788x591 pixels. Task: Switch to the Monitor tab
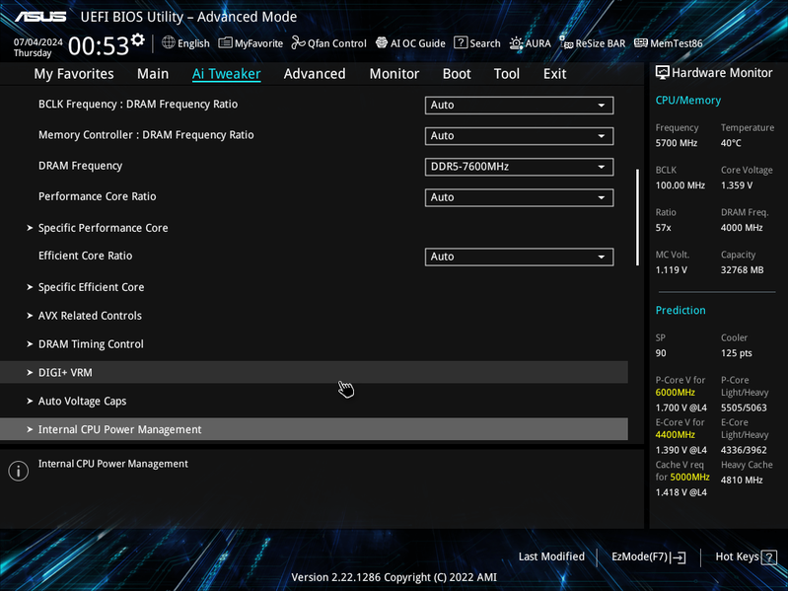[x=394, y=74]
